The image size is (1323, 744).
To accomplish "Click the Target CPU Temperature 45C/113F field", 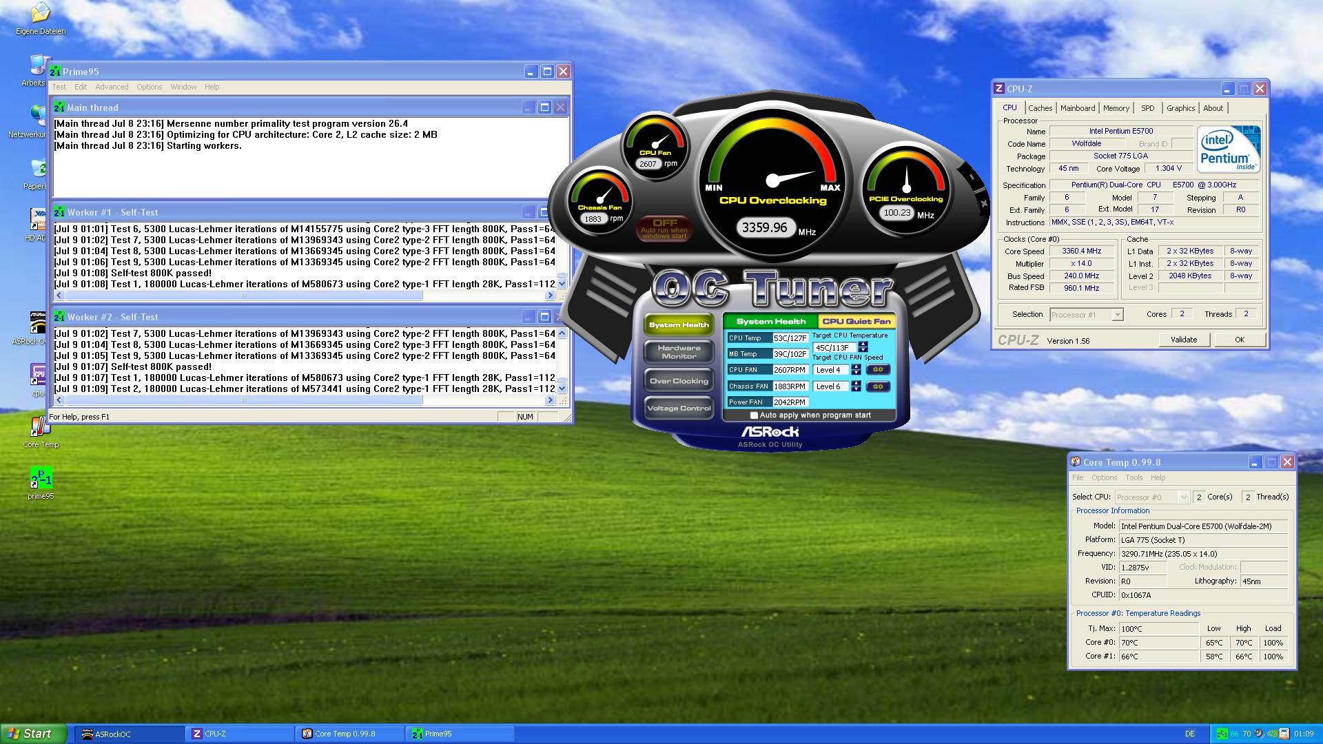I will point(834,347).
